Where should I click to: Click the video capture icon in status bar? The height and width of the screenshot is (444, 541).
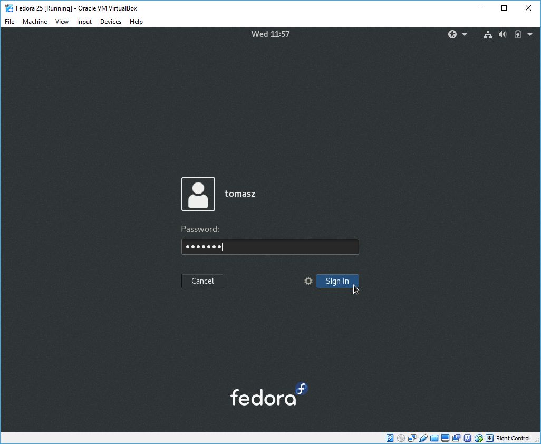click(x=456, y=438)
